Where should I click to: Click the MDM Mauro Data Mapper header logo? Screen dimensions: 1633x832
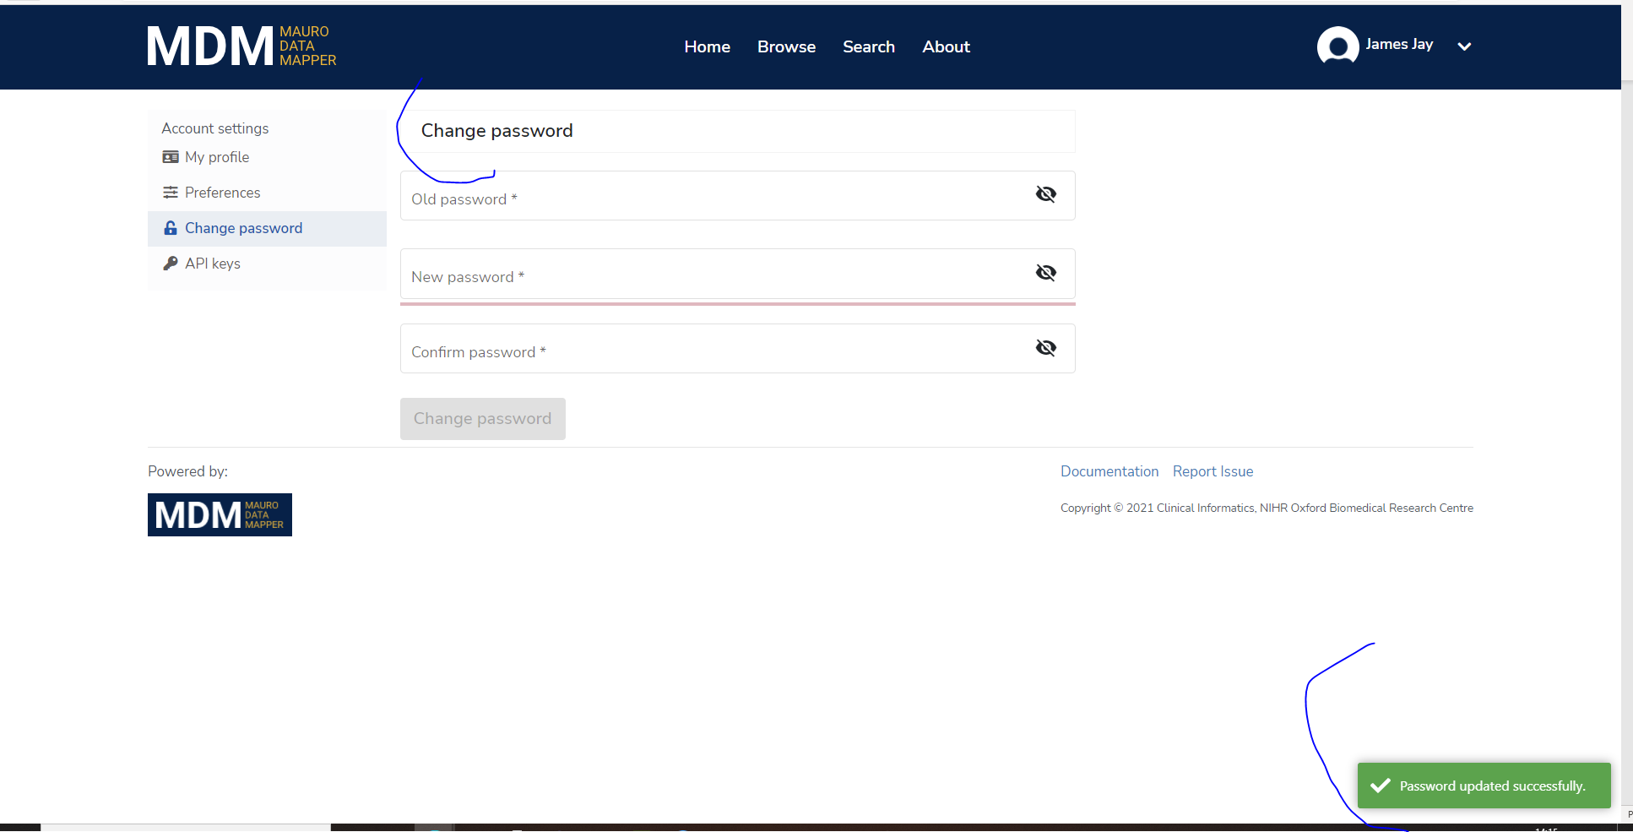[x=241, y=46]
